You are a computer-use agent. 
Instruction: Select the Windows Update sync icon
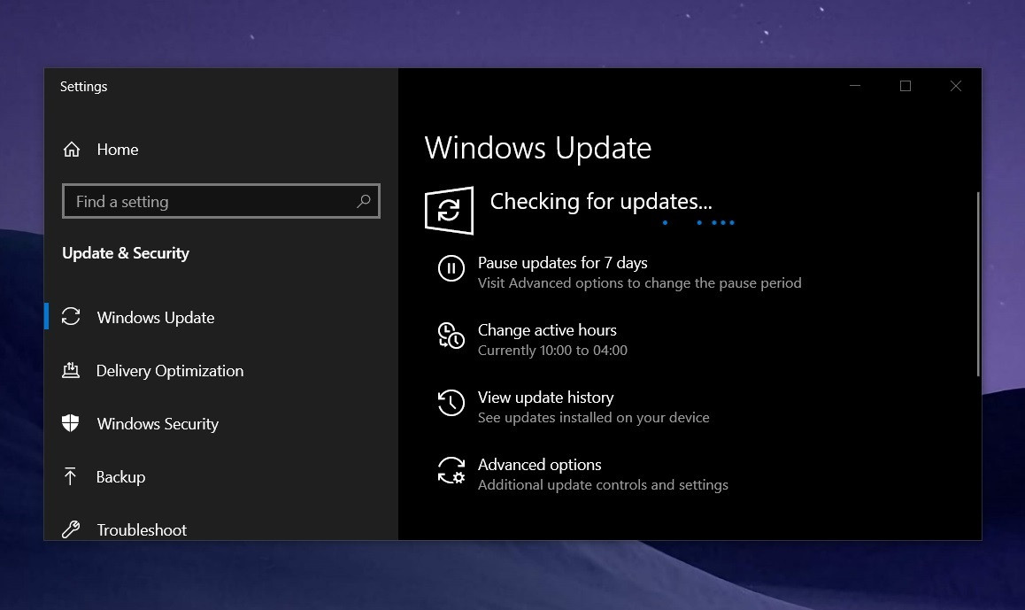pos(71,317)
